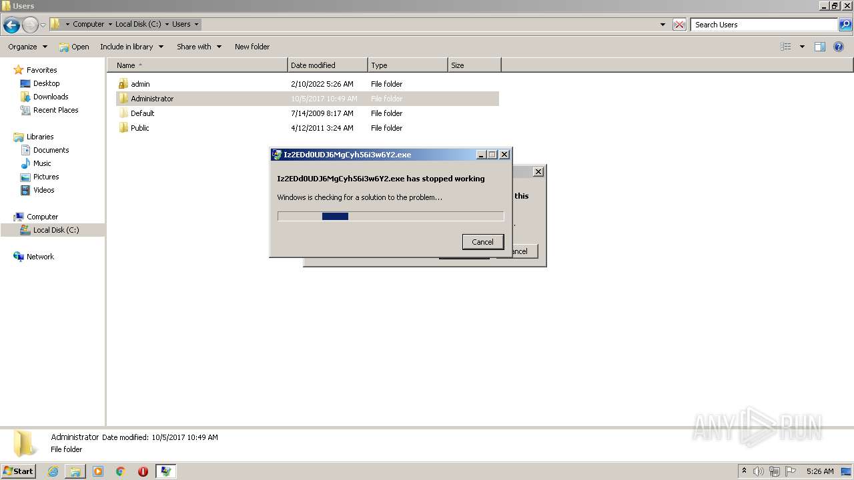
Task: Sort by Type column header
Action: pyautogui.click(x=408, y=65)
